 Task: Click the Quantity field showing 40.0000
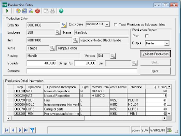pyautogui.click(x=41, y=63)
